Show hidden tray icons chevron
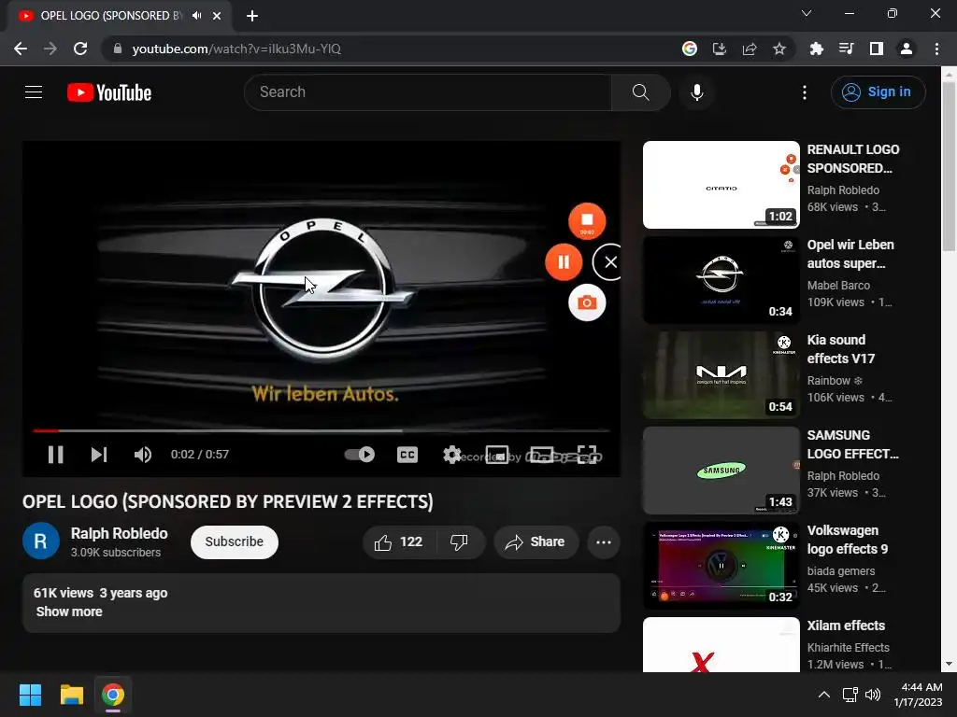Image resolution: width=957 pixels, height=717 pixels. point(823,695)
